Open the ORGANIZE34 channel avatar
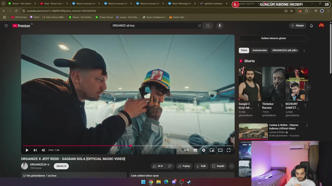This screenshot has width=332, height=186. [24, 166]
